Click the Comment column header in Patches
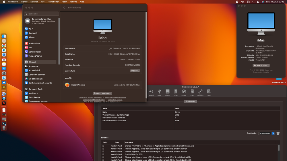 tap(199, 142)
